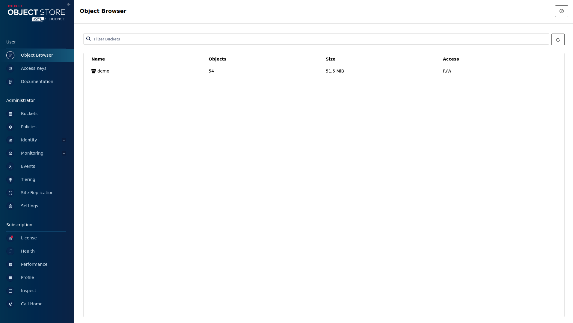573x323 pixels.
Task: Click the Settings gear icon
Action: point(10,206)
